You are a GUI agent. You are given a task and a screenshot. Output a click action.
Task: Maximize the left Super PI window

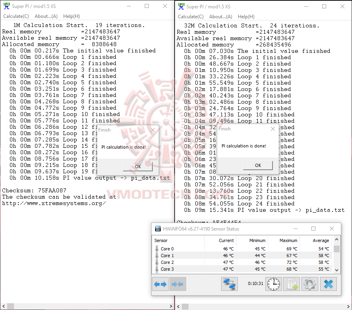tap(147, 6)
